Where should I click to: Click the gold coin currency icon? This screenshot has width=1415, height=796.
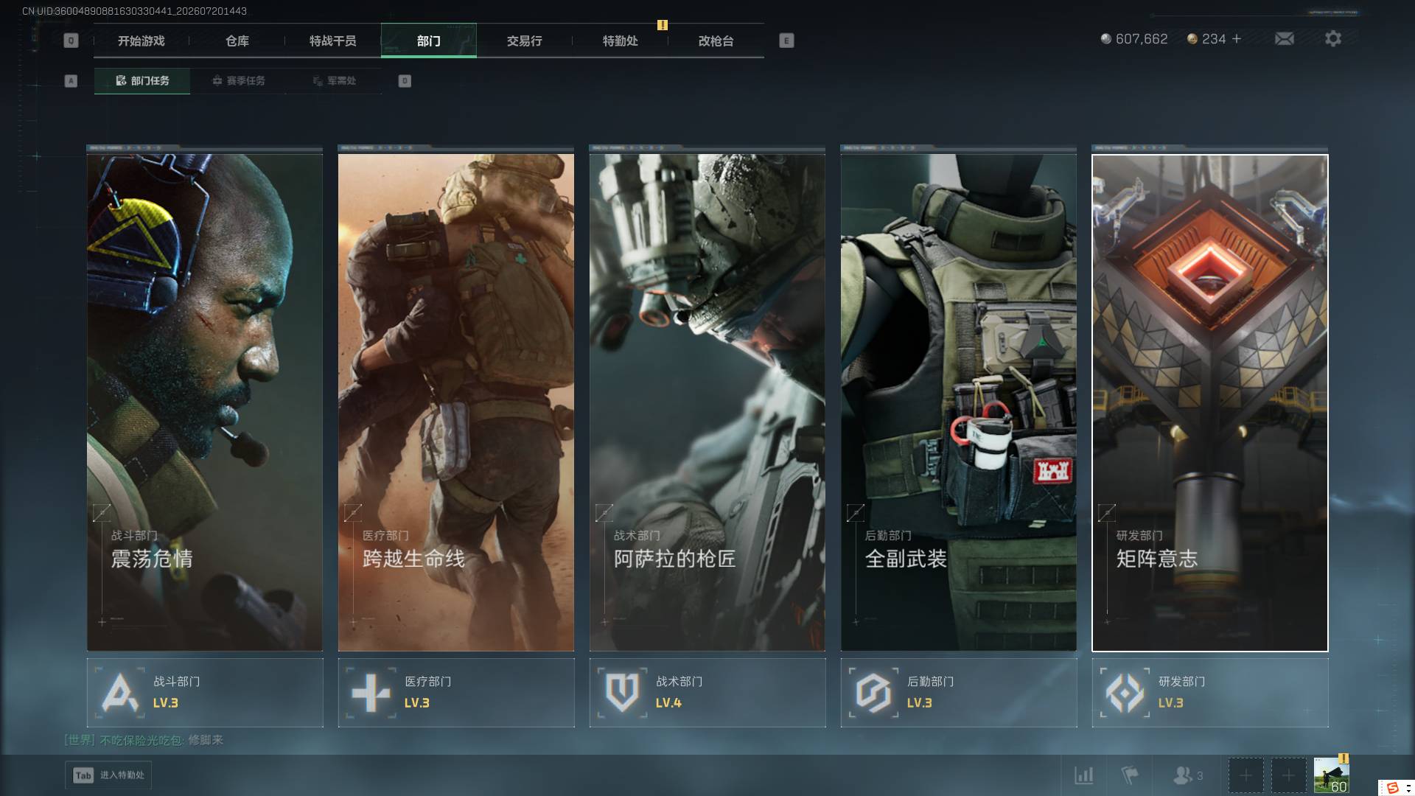point(1192,38)
